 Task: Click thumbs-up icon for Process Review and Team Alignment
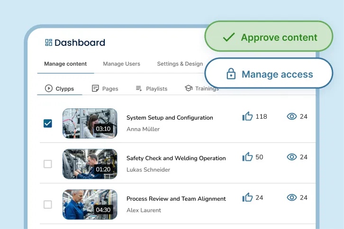(247, 197)
